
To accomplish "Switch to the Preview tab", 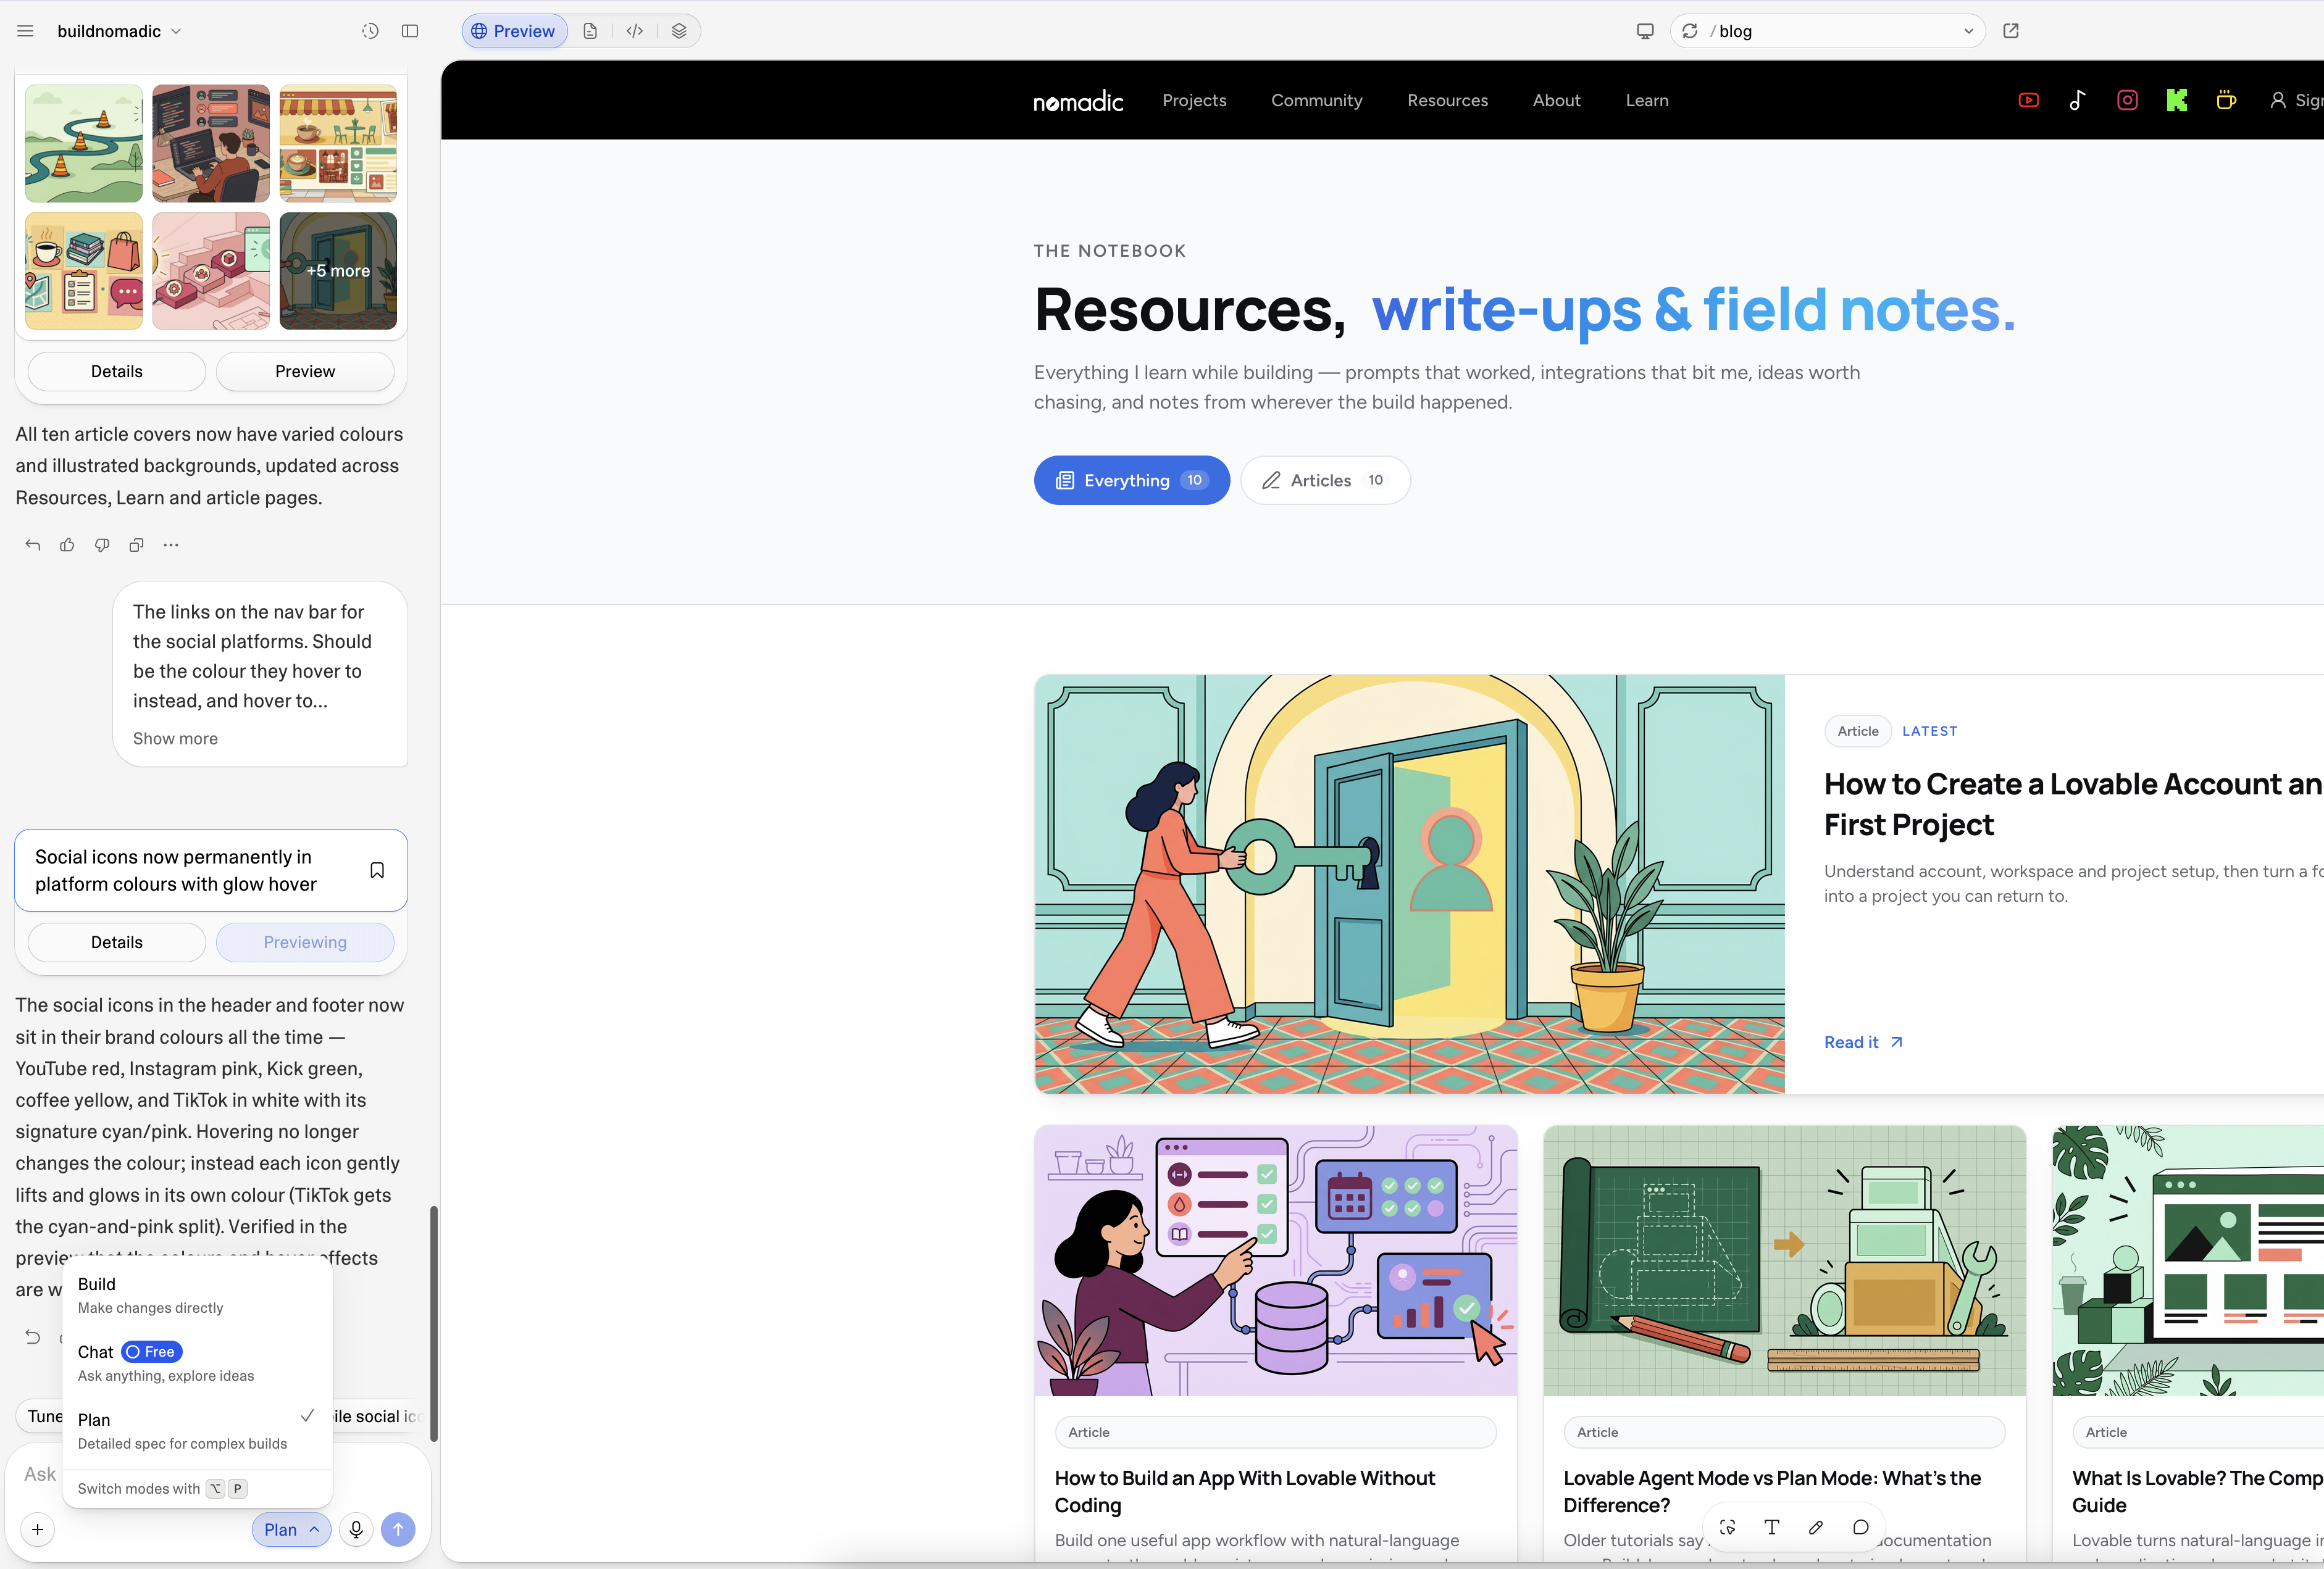I will tap(514, 31).
